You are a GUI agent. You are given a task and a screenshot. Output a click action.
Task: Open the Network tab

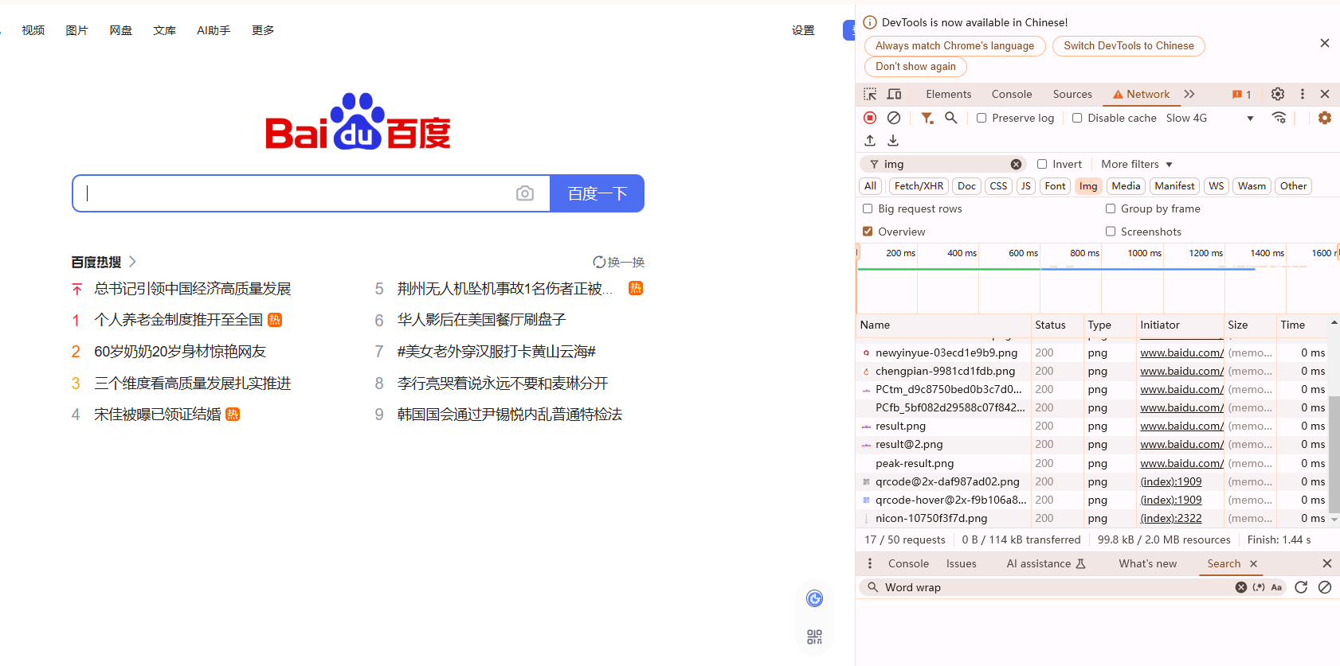[x=1142, y=94]
